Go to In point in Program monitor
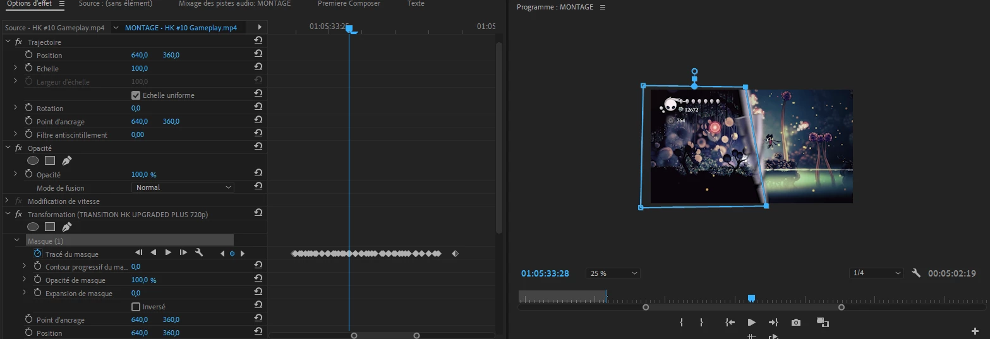Screen dimensions: 990x339 (730, 323)
